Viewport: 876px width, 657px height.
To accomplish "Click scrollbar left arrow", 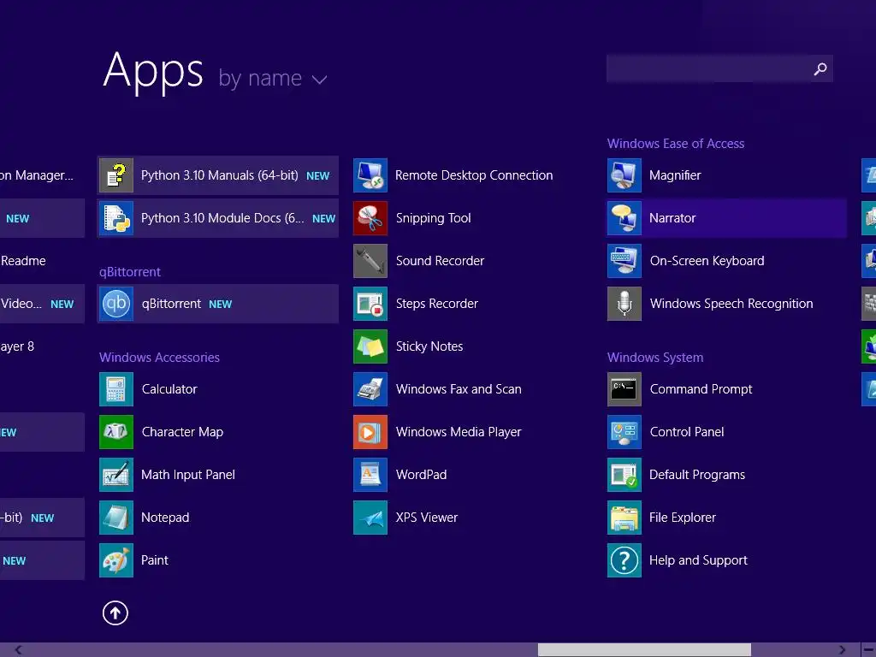I will (x=18, y=650).
